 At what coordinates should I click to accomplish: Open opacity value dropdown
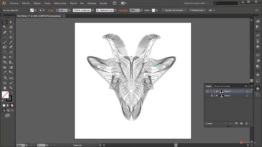click(x=142, y=10)
